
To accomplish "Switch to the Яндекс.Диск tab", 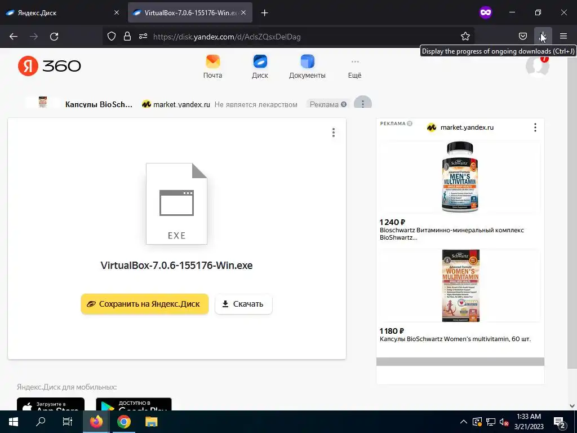I will [62, 12].
